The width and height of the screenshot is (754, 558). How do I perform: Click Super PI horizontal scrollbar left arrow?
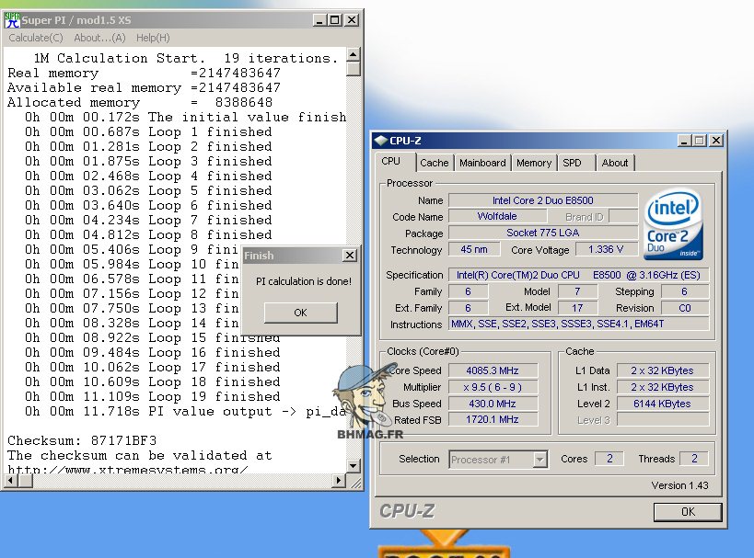11,480
